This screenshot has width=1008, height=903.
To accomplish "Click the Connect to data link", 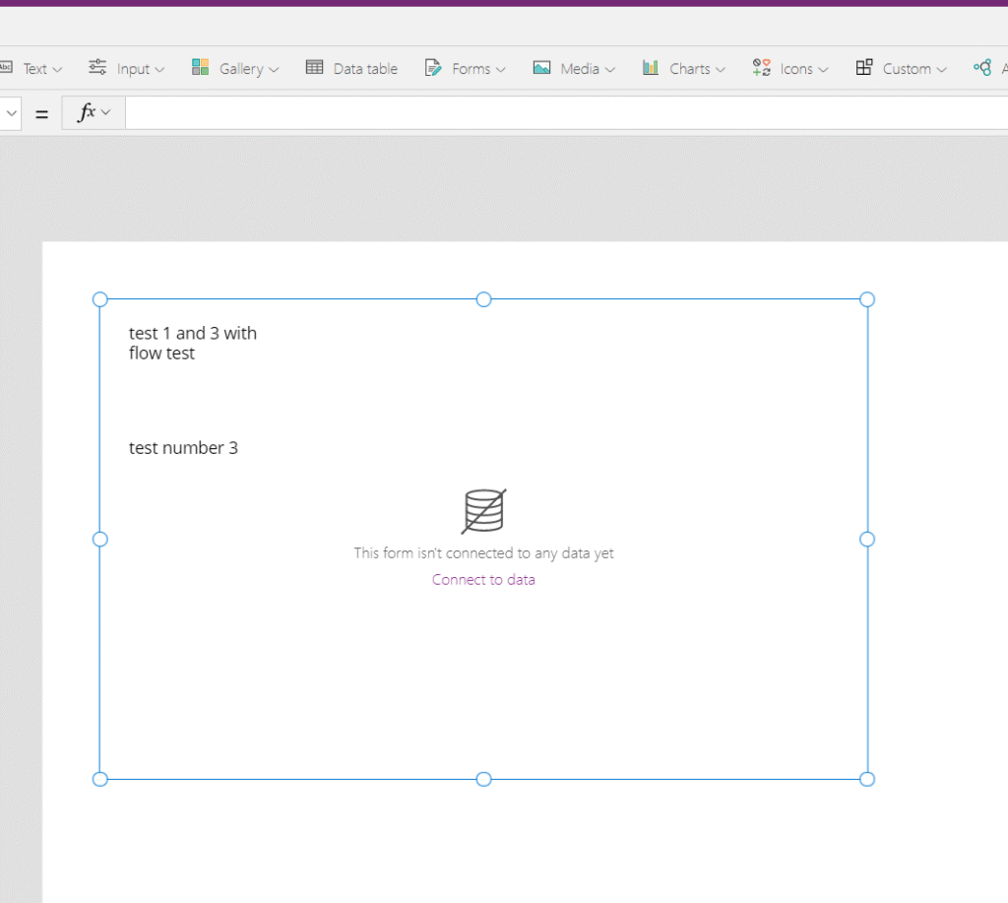I will 483,579.
